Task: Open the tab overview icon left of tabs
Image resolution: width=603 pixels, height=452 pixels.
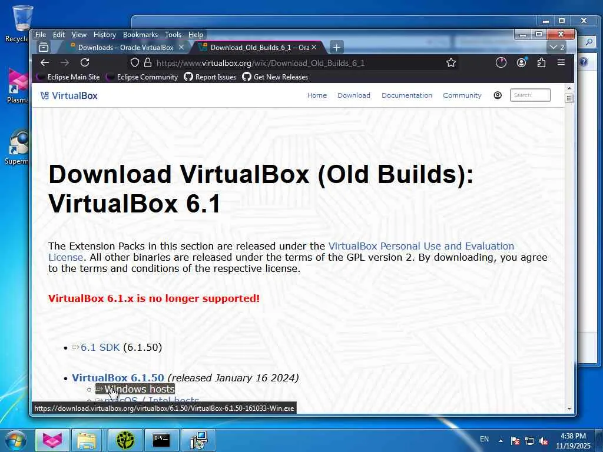Action: [x=44, y=47]
